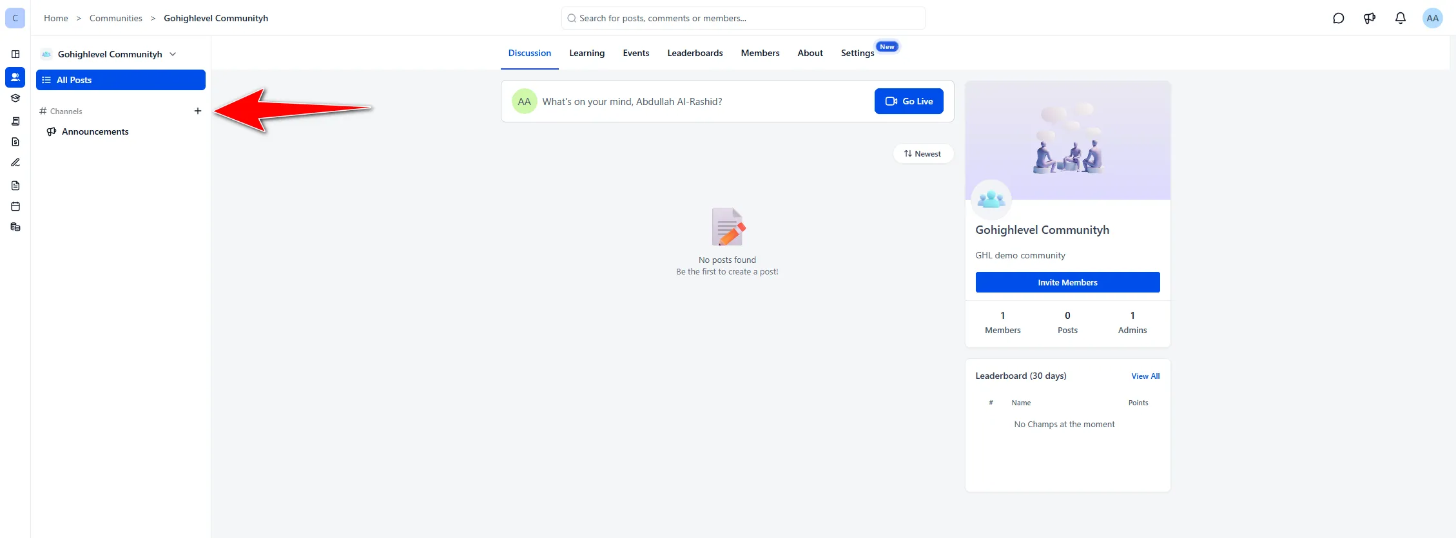Click the Invite Members button
Viewport: 1456px width, 538px height.
pyautogui.click(x=1067, y=282)
